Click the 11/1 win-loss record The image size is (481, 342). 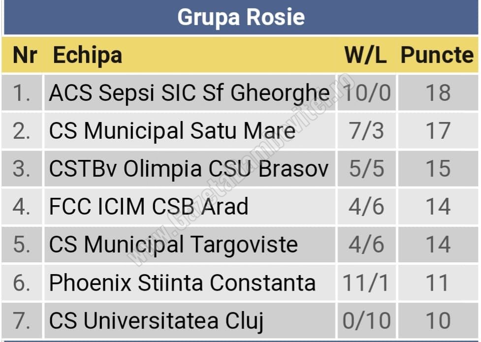[367, 283]
